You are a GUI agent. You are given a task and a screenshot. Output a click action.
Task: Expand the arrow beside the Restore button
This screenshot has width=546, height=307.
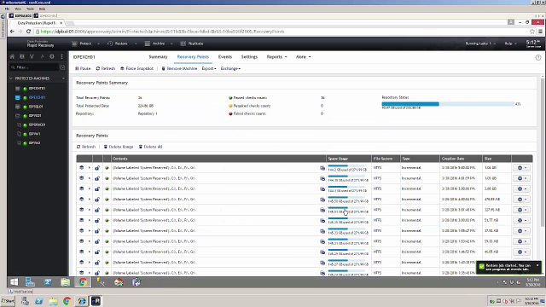point(136,43)
